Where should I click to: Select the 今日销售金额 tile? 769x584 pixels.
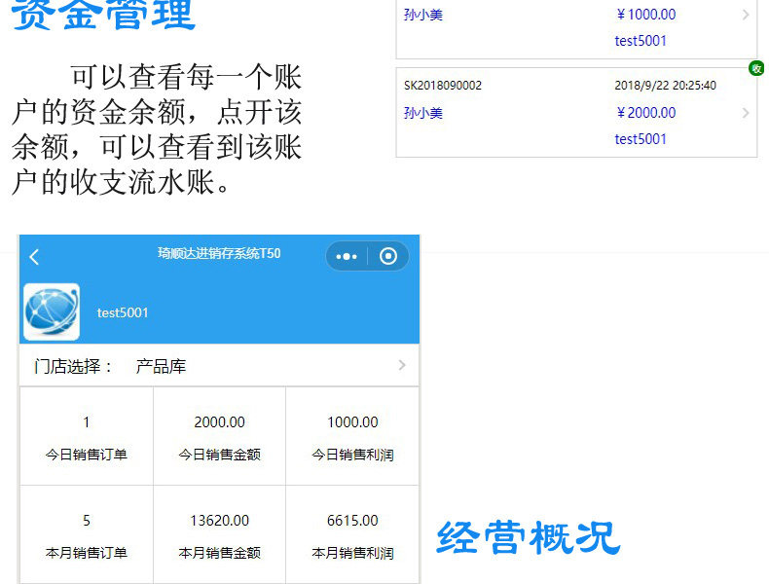pos(219,436)
